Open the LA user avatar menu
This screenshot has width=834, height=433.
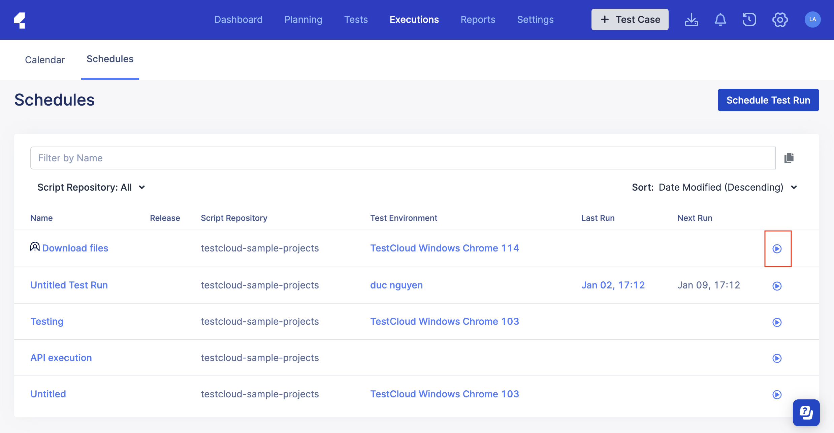[813, 19]
